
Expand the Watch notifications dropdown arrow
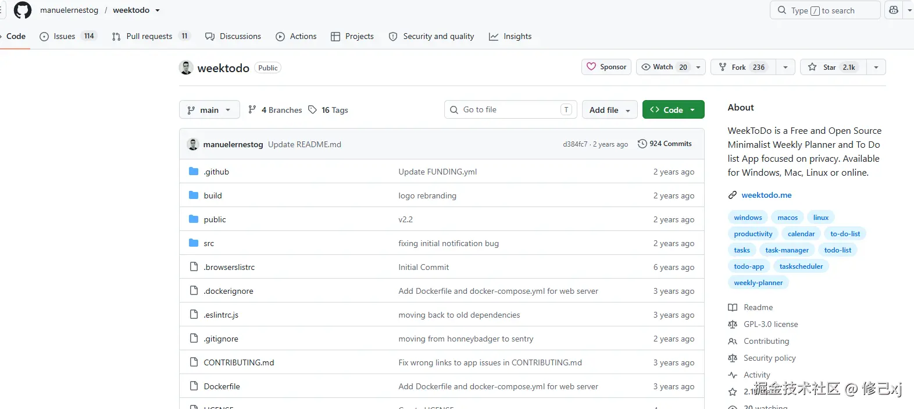pyautogui.click(x=698, y=67)
